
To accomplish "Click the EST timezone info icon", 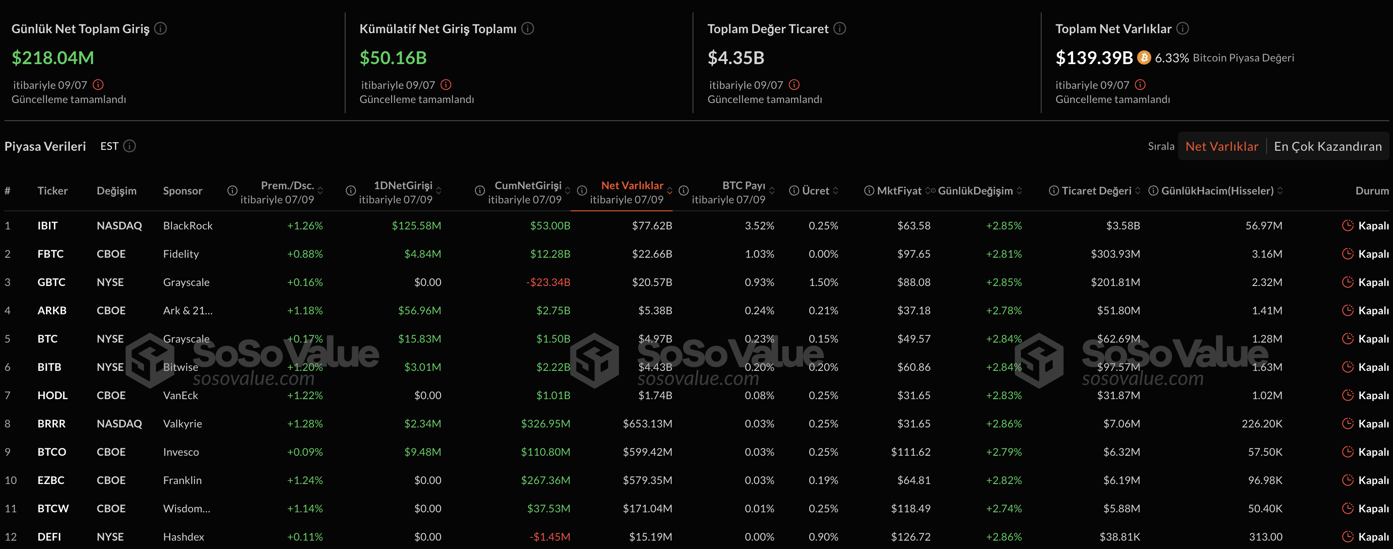I will click(x=130, y=146).
